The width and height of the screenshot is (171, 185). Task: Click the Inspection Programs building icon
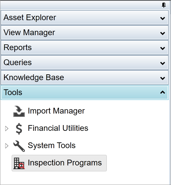pyautogui.click(x=19, y=163)
